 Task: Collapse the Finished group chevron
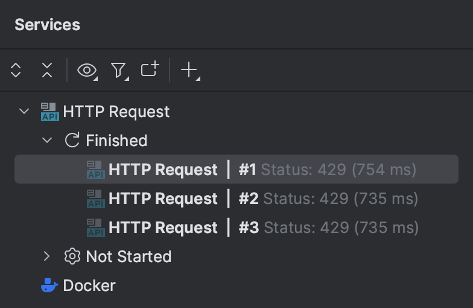(x=47, y=141)
